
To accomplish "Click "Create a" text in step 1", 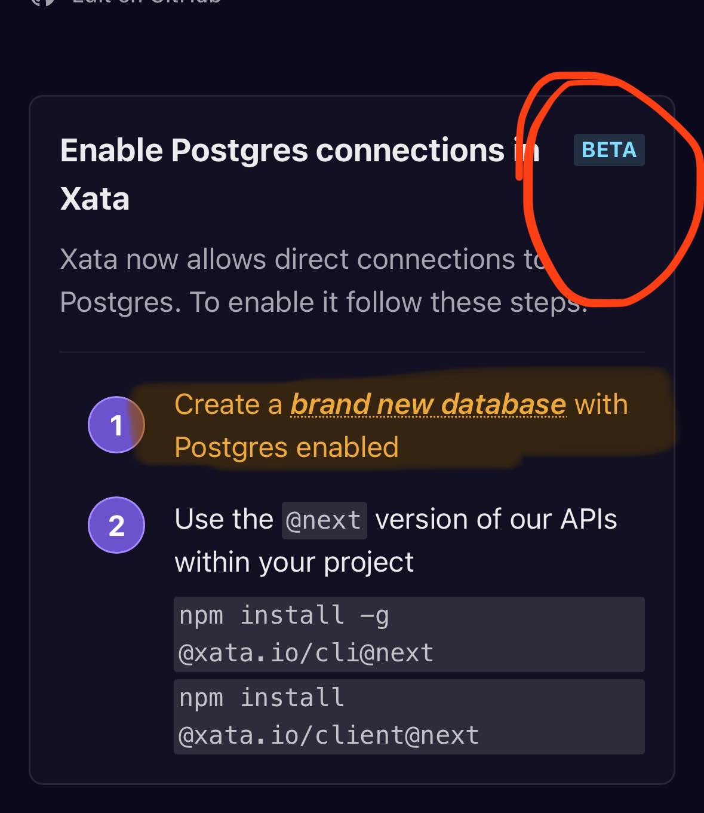I will [228, 404].
